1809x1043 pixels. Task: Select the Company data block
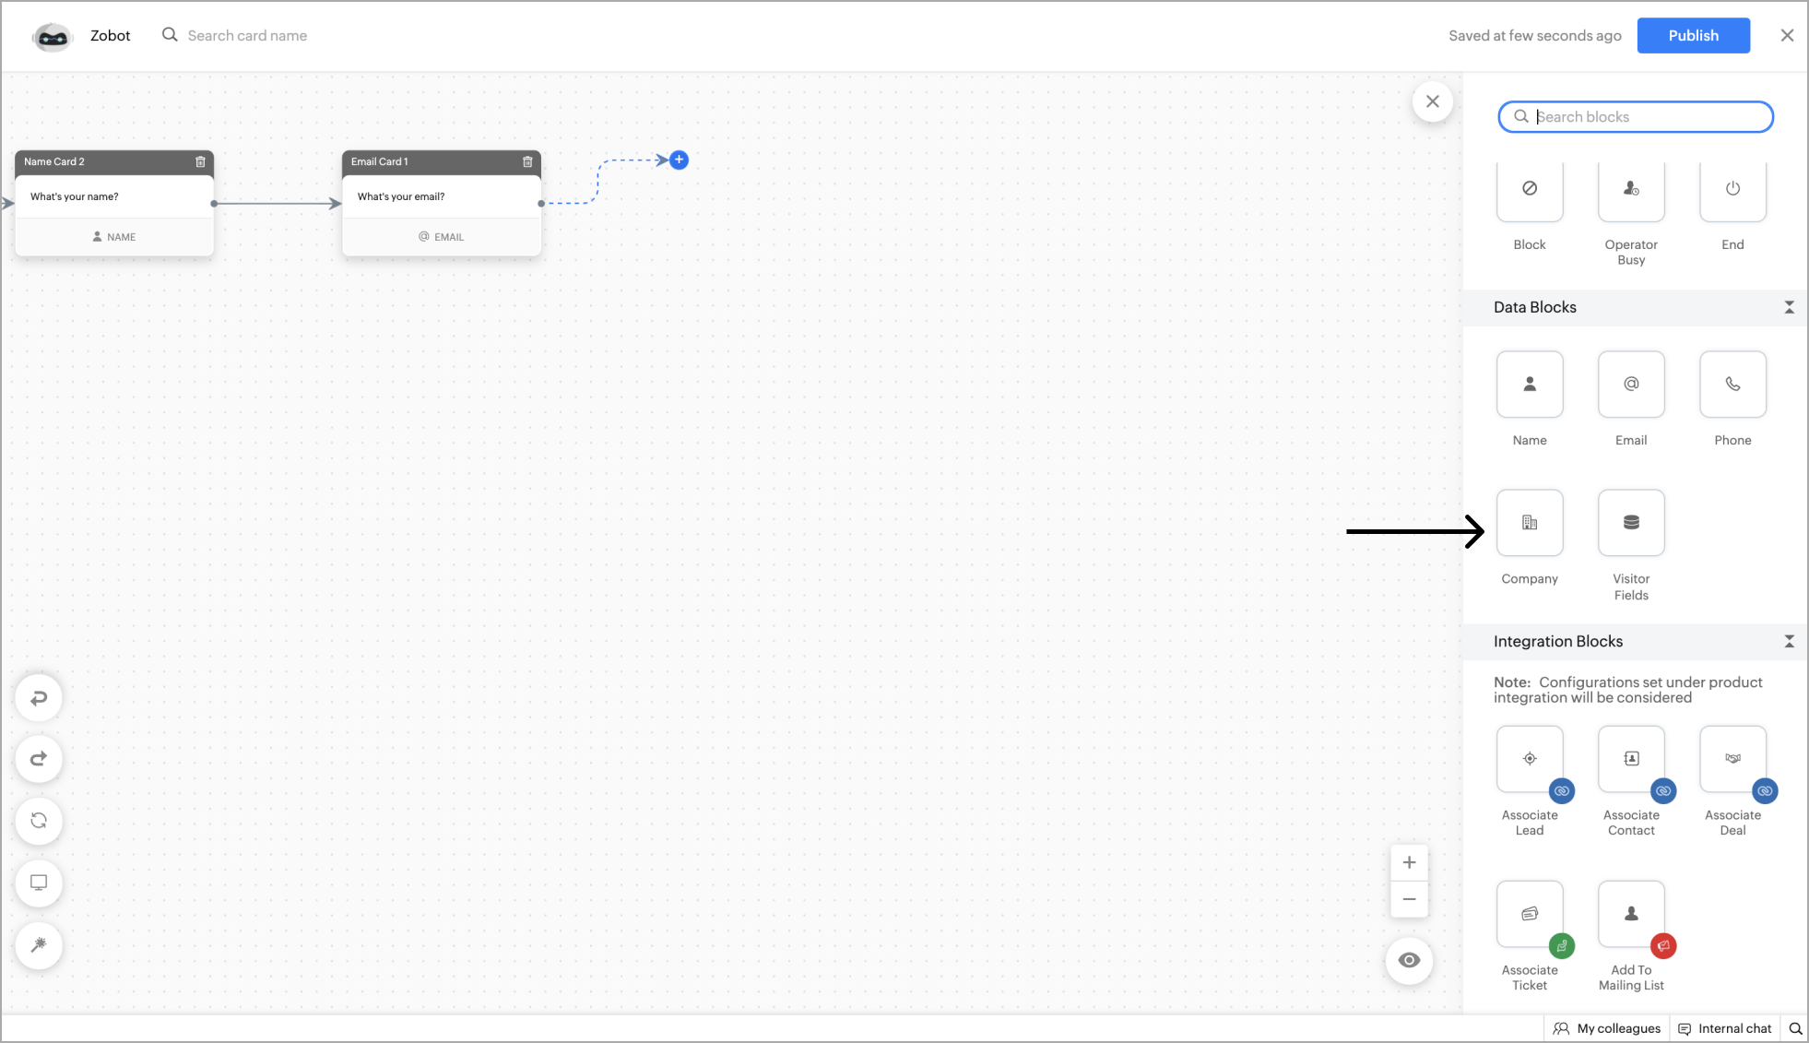[x=1529, y=523]
